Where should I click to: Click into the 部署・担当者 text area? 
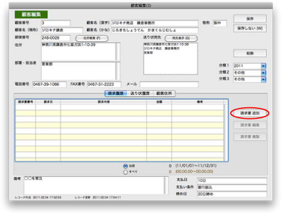[x=79, y=71]
